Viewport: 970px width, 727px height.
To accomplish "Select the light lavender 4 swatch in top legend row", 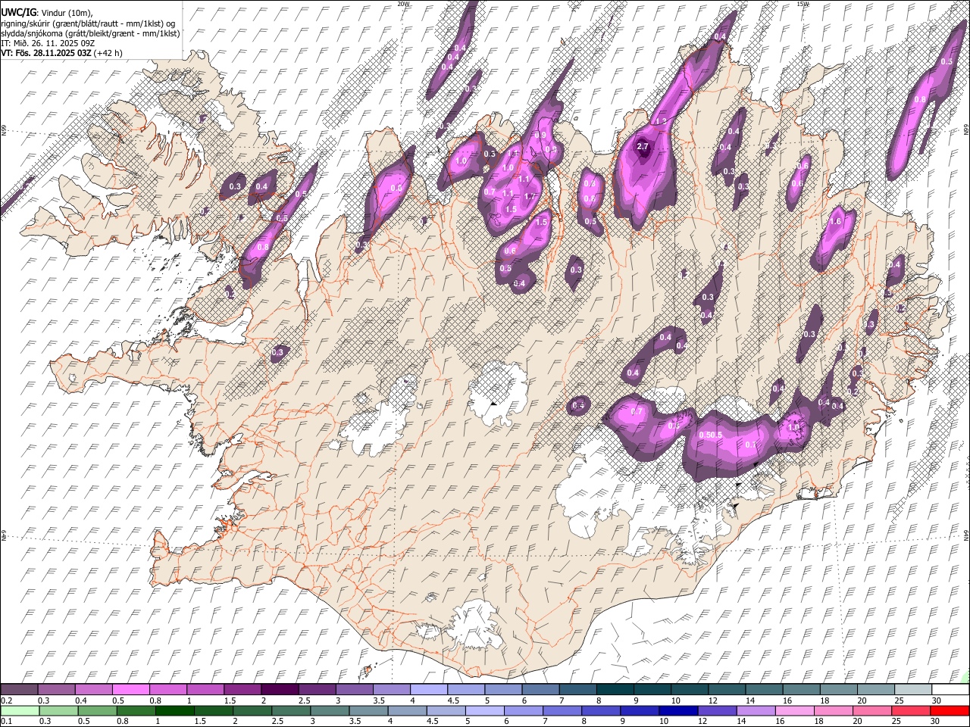I will [429, 690].
